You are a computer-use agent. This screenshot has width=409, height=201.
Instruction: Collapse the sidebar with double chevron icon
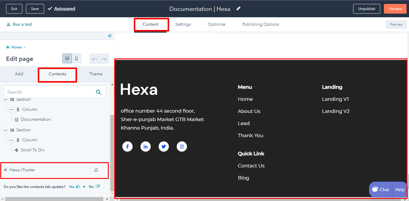[110, 36]
